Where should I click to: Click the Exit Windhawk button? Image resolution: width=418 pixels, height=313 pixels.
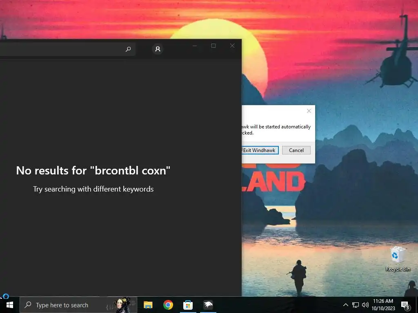coord(260,150)
